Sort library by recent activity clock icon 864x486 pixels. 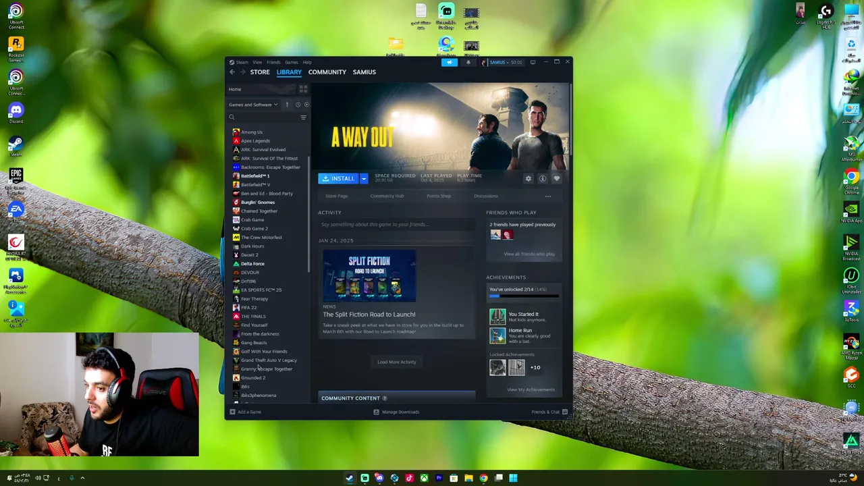point(298,105)
